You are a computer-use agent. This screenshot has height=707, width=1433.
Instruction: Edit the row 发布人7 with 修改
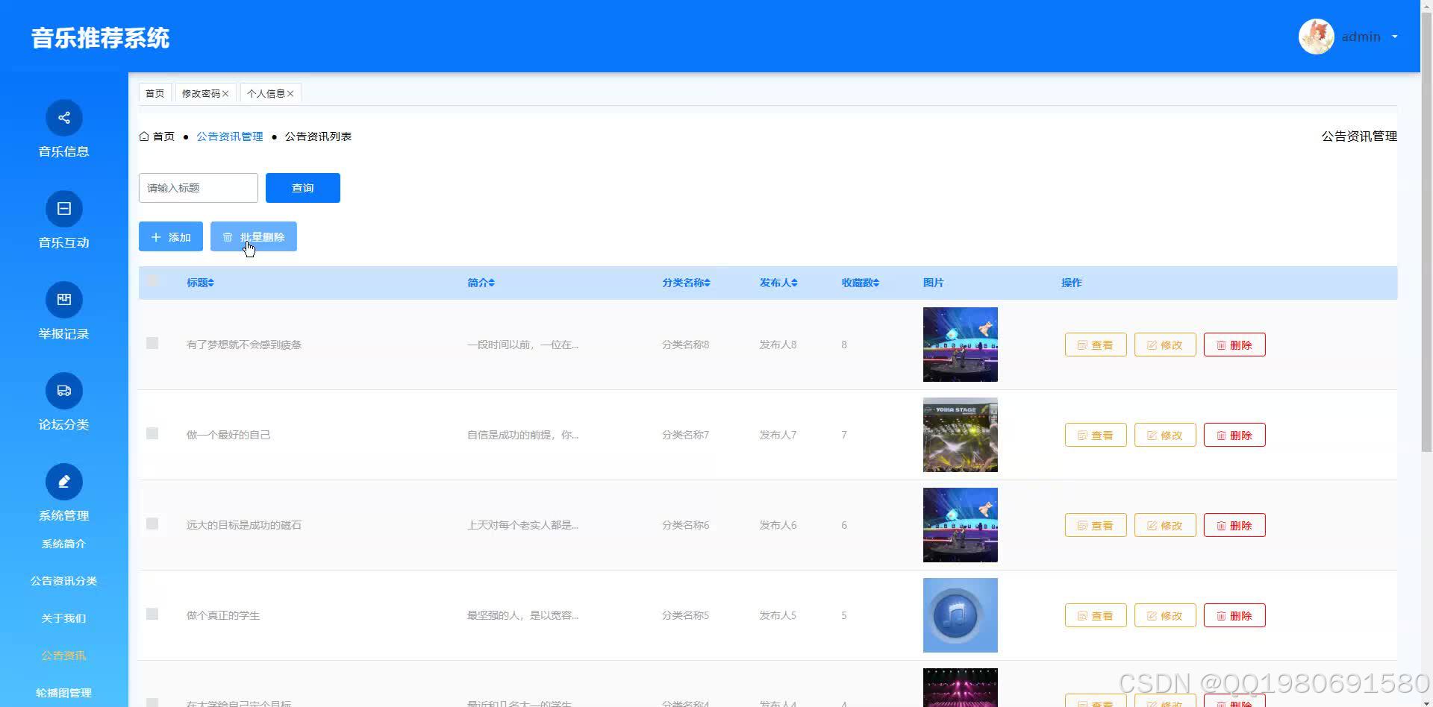pyautogui.click(x=1165, y=435)
